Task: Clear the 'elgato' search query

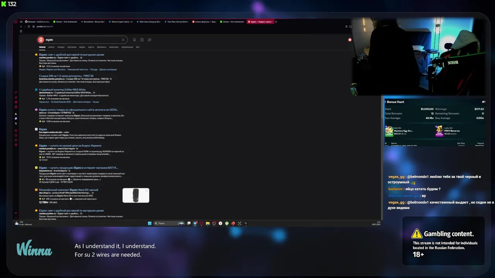Action: click(123, 40)
